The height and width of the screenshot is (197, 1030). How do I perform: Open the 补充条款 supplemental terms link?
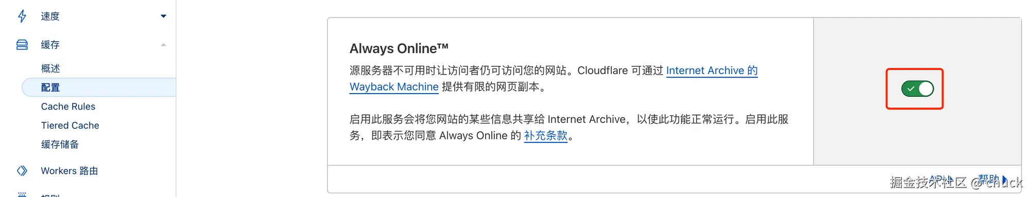[x=545, y=136]
